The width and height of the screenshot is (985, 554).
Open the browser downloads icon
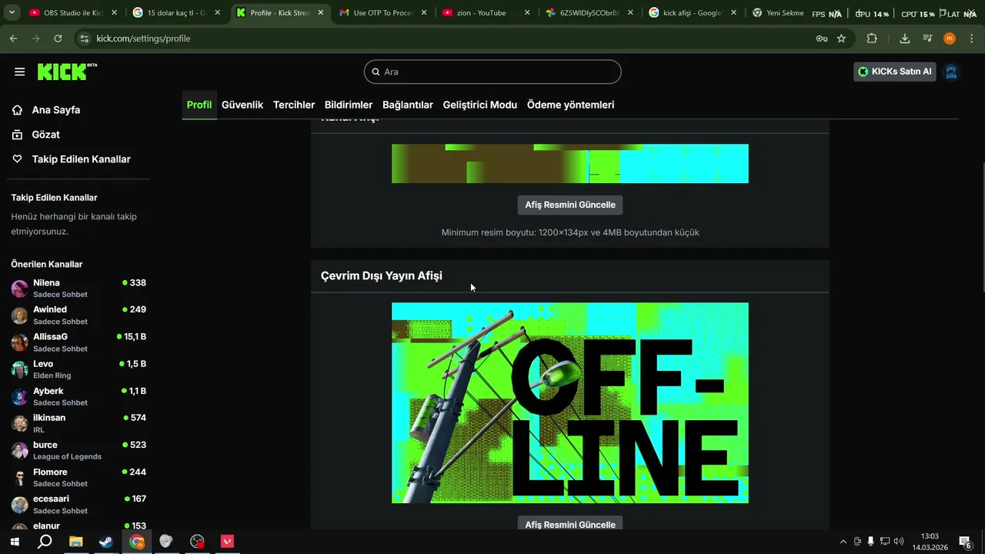905,38
